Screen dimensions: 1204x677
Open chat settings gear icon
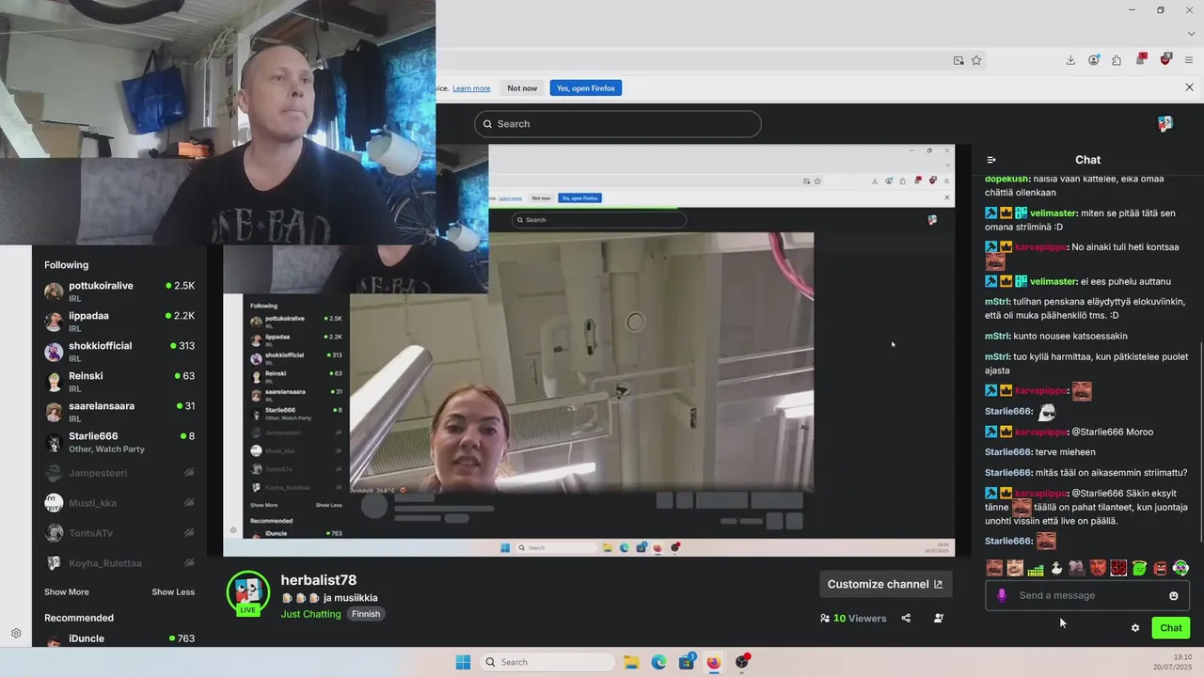(x=1135, y=628)
